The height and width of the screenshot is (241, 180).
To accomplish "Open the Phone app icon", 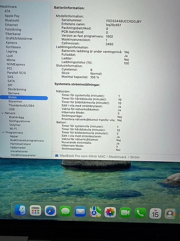I will [140, 213].
